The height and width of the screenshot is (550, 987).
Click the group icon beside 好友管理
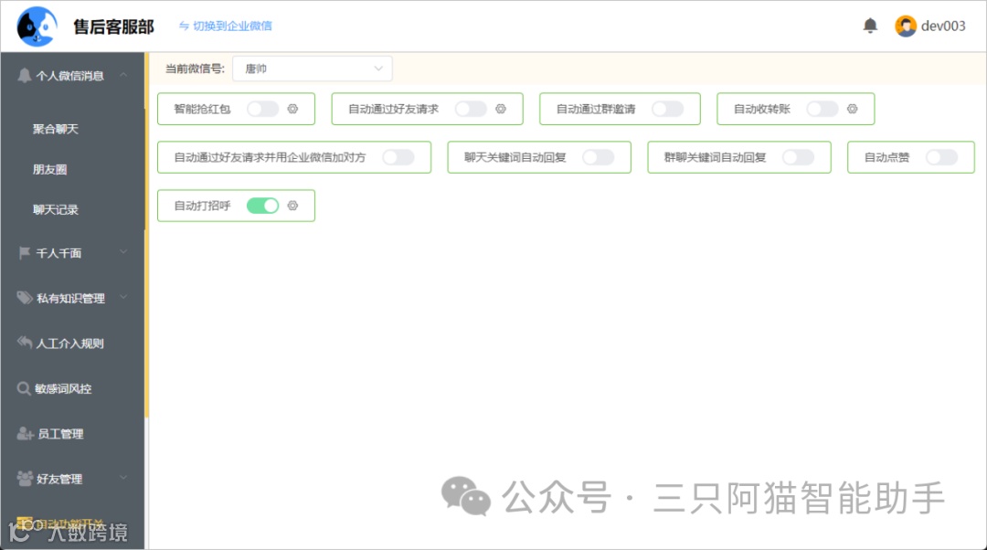coord(25,479)
